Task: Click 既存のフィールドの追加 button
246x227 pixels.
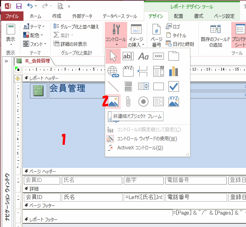Action: [215, 36]
